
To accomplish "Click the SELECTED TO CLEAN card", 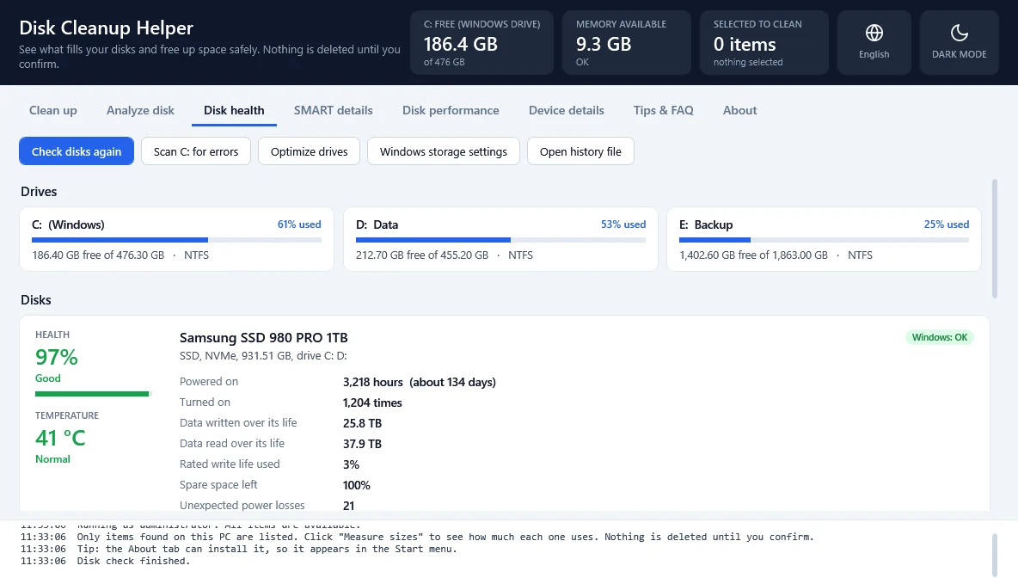I will click(764, 42).
